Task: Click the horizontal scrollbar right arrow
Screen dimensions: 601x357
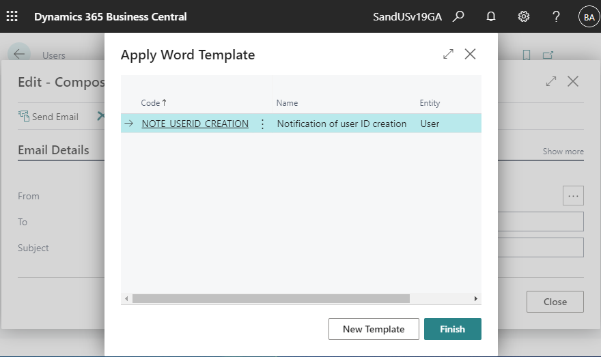Action: 475,298
